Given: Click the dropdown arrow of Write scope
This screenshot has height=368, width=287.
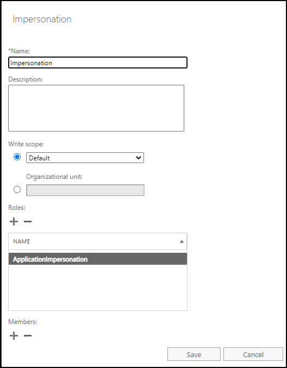Looking at the screenshot, I should click(x=139, y=158).
